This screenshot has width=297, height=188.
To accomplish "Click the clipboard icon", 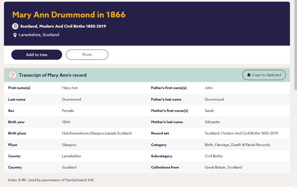I will click(249, 75).
